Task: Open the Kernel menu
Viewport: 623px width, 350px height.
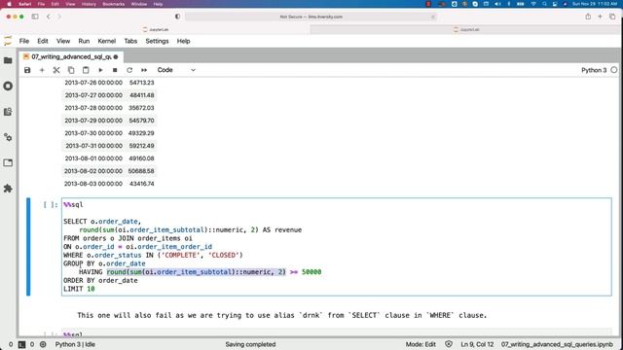Action: [106, 41]
